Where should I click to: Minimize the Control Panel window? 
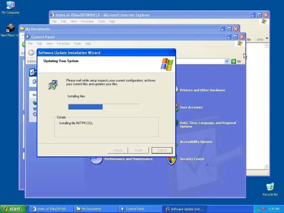click(229, 37)
